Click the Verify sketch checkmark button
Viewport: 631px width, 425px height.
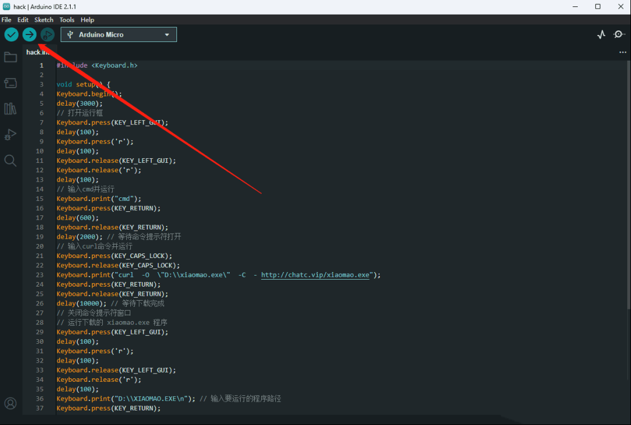(x=11, y=34)
